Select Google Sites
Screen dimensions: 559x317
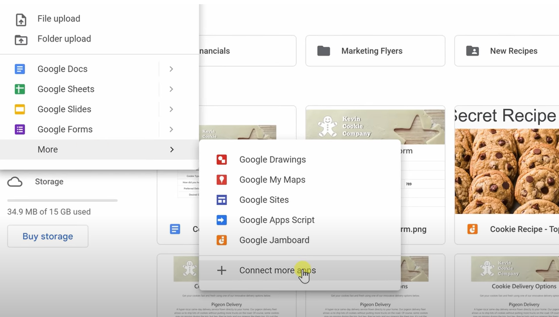(264, 200)
